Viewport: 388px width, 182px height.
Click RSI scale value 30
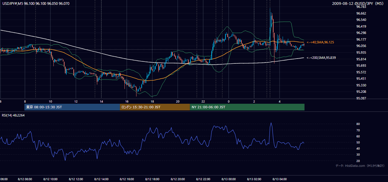coord(358,155)
